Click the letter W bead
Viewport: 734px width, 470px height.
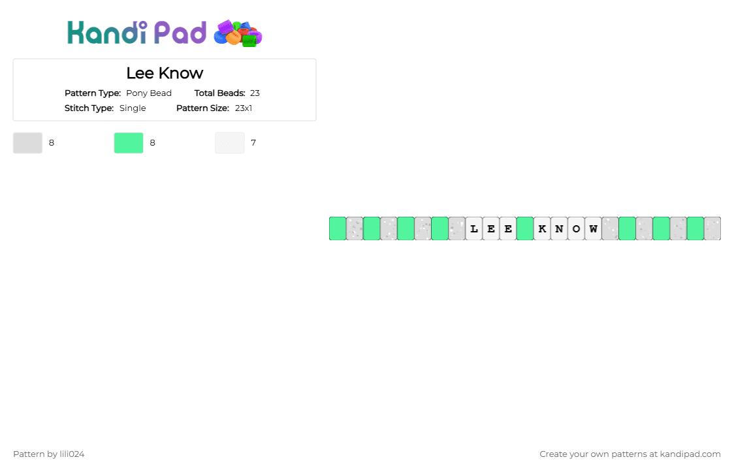point(593,228)
